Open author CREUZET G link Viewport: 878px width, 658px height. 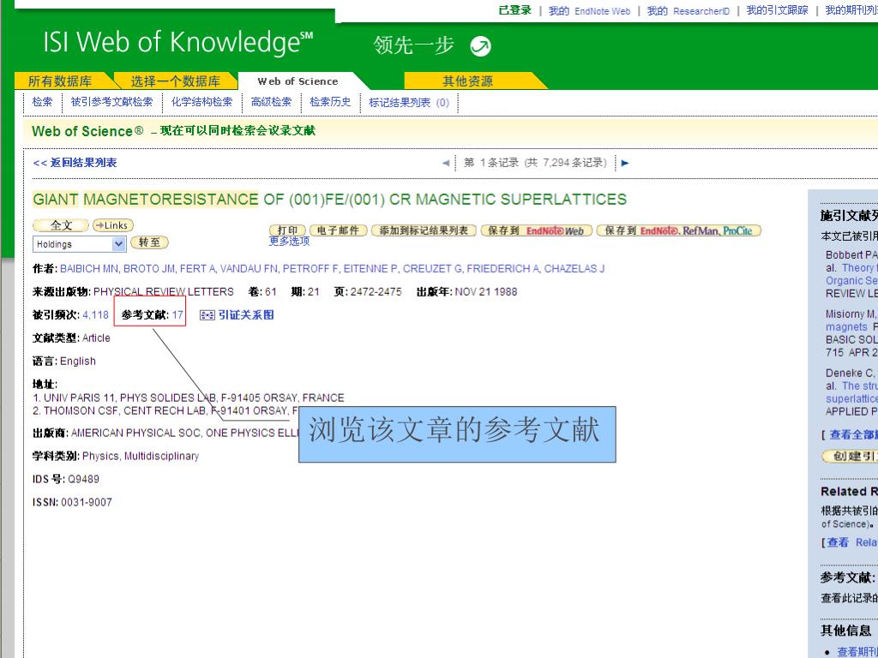[433, 268]
